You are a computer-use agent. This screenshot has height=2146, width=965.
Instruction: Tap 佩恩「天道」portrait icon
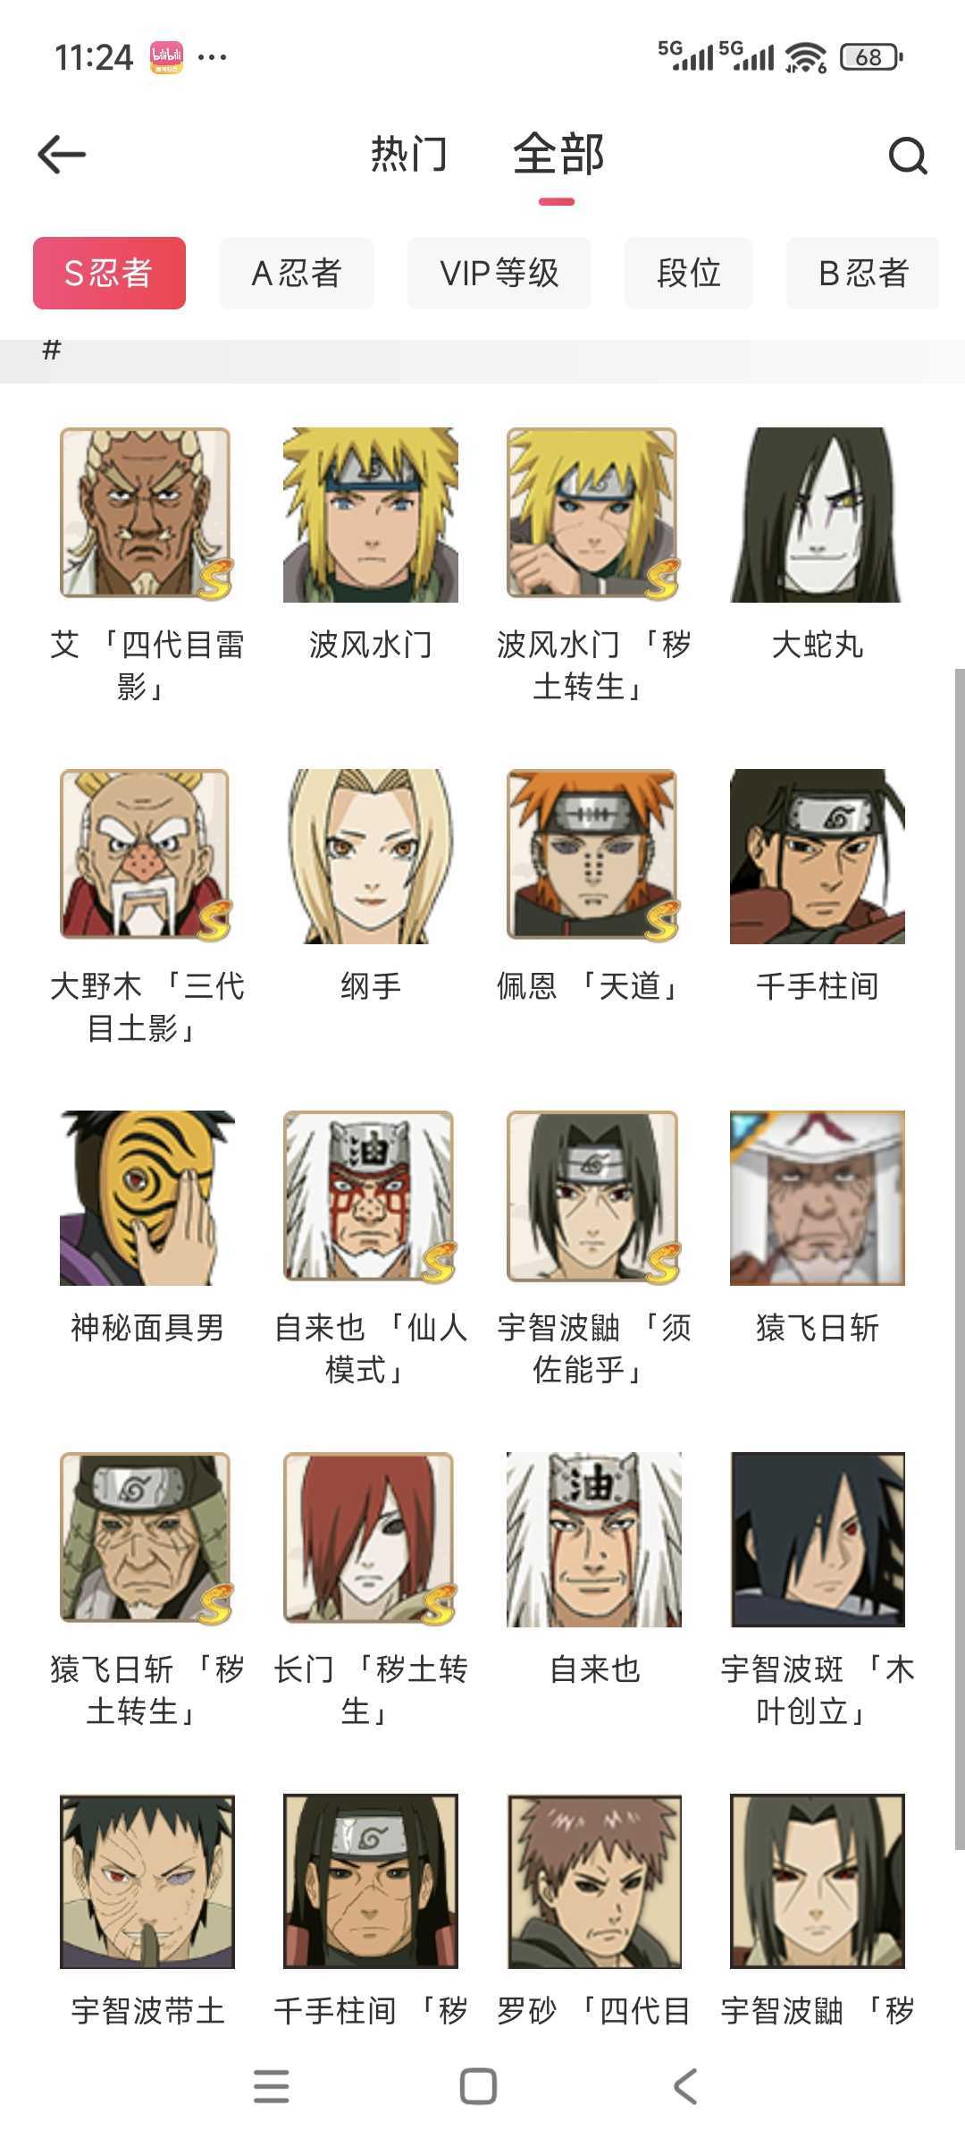point(594,856)
